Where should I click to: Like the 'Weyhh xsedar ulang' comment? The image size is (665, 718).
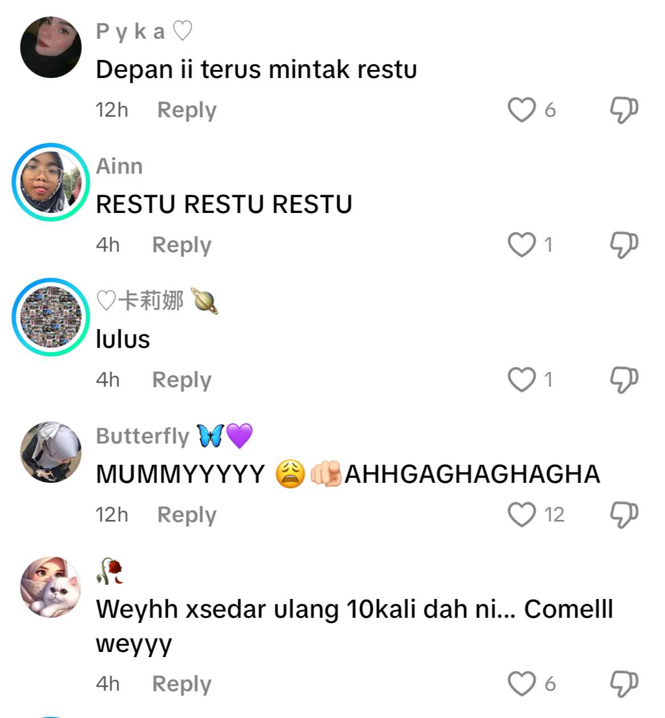522,684
